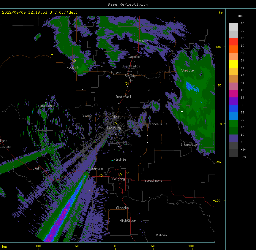Click the RockyMH label
Screen dimensions: 256x250
coord(73,67)
